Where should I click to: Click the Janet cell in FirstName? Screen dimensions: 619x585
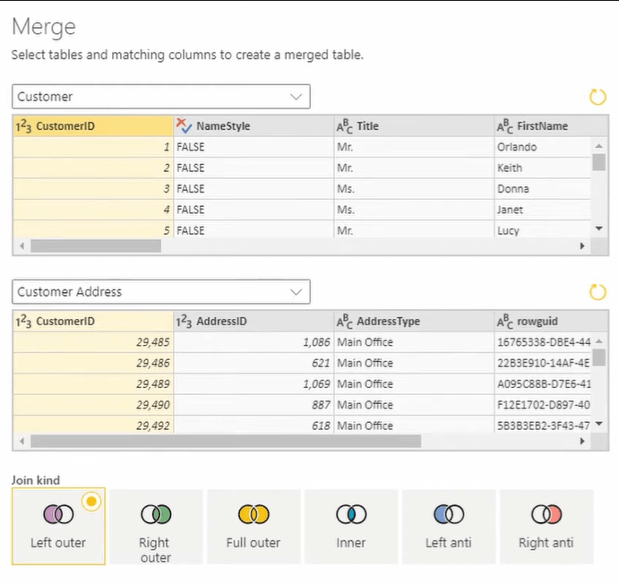click(x=543, y=210)
